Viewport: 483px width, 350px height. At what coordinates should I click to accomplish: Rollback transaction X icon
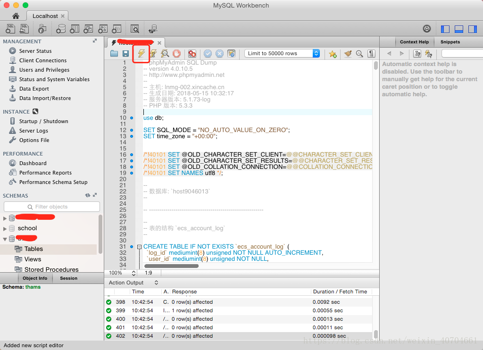click(x=220, y=54)
